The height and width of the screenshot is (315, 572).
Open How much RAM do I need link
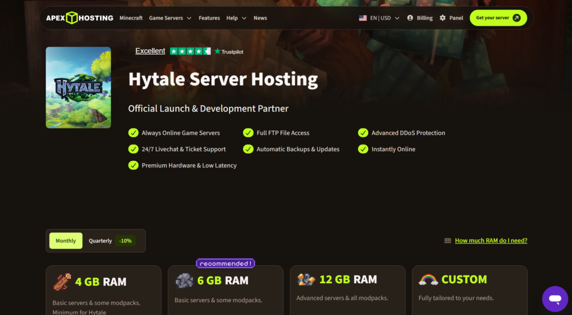[491, 241]
